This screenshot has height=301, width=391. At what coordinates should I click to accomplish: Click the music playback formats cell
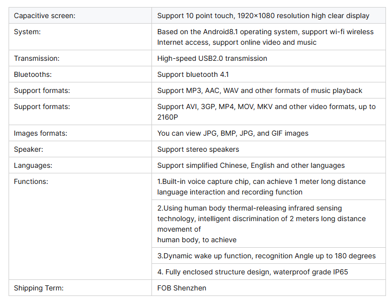(269, 90)
